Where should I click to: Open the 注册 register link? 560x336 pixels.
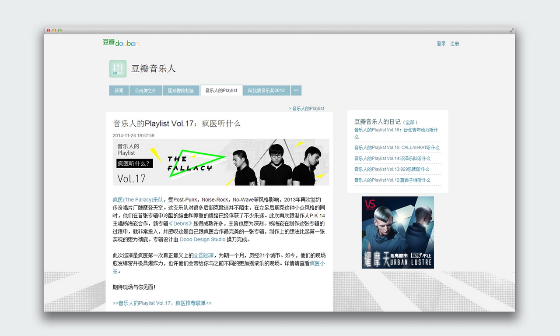pos(455,44)
